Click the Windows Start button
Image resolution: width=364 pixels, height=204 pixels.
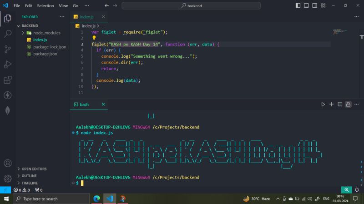tap(6, 199)
